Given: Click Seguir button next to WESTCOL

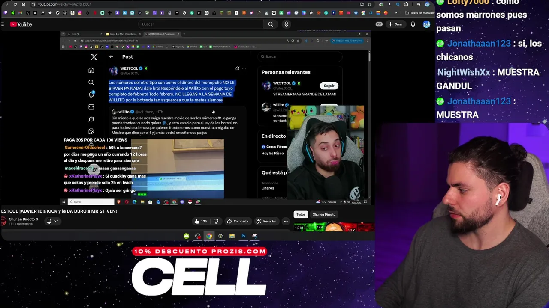Looking at the screenshot, I should tap(329, 86).
